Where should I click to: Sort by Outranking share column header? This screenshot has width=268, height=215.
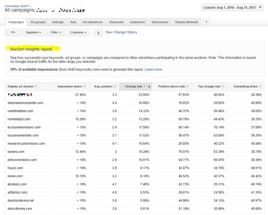pyautogui.click(x=245, y=87)
